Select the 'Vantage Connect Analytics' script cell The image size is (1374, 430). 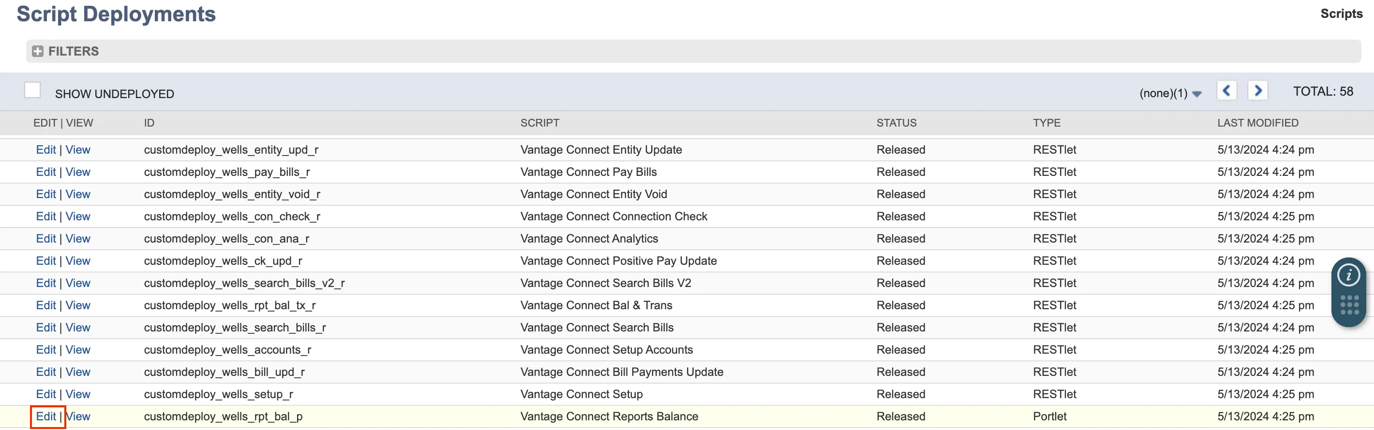[x=589, y=239]
